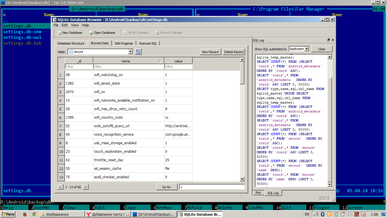Screen dimensions: 387x218
Task: Clear the SQL log
Action: (322, 49)
